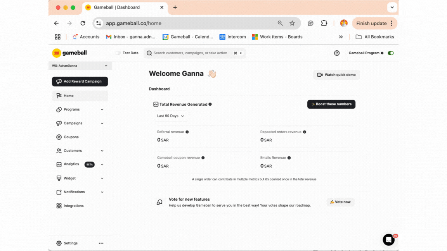This screenshot has width=447, height=251.
Task: Reload the browser page
Action: pyautogui.click(x=83, y=23)
